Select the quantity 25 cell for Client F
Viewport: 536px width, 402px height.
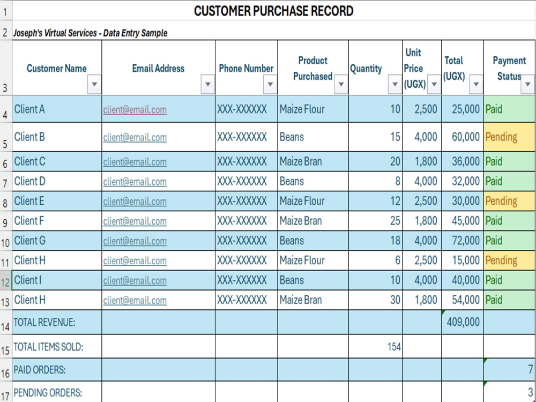375,221
